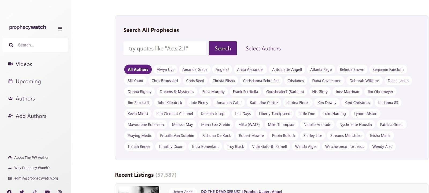Select the Patricia Green author filter

392,125
